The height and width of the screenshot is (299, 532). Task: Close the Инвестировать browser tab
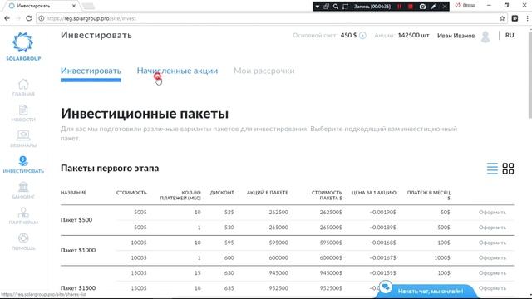(x=74, y=6)
